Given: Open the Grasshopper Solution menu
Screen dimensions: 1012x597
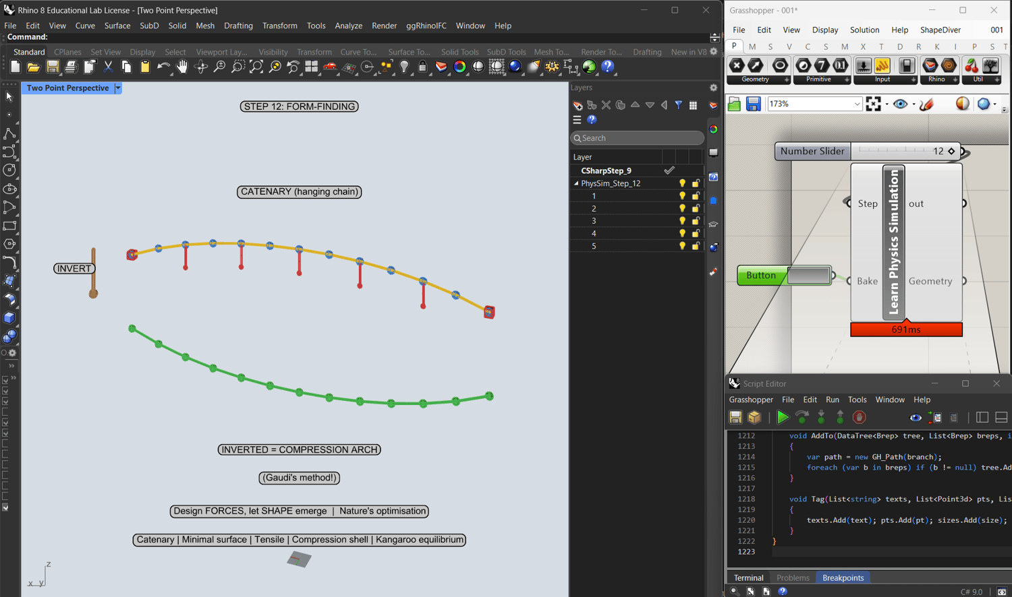Looking at the screenshot, I should 864,30.
